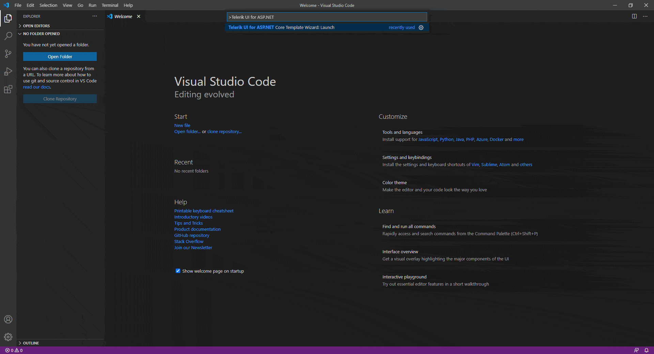Open the View menu
Viewport: 654px width, 354px height.
67,5
